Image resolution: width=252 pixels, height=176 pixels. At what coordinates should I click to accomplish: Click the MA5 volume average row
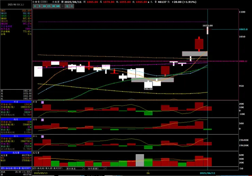pos(16,158)
